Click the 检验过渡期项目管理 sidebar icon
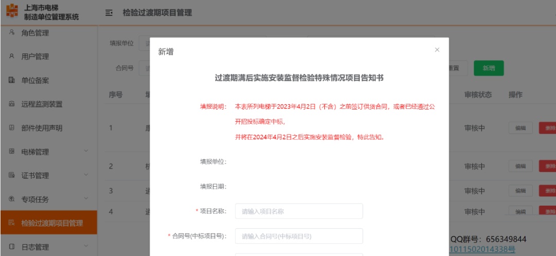 pyautogui.click(x=12, y=223)
